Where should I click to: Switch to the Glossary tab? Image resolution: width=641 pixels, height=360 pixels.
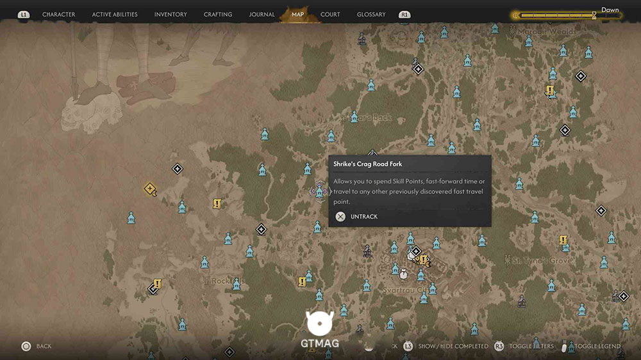[370, 14]
